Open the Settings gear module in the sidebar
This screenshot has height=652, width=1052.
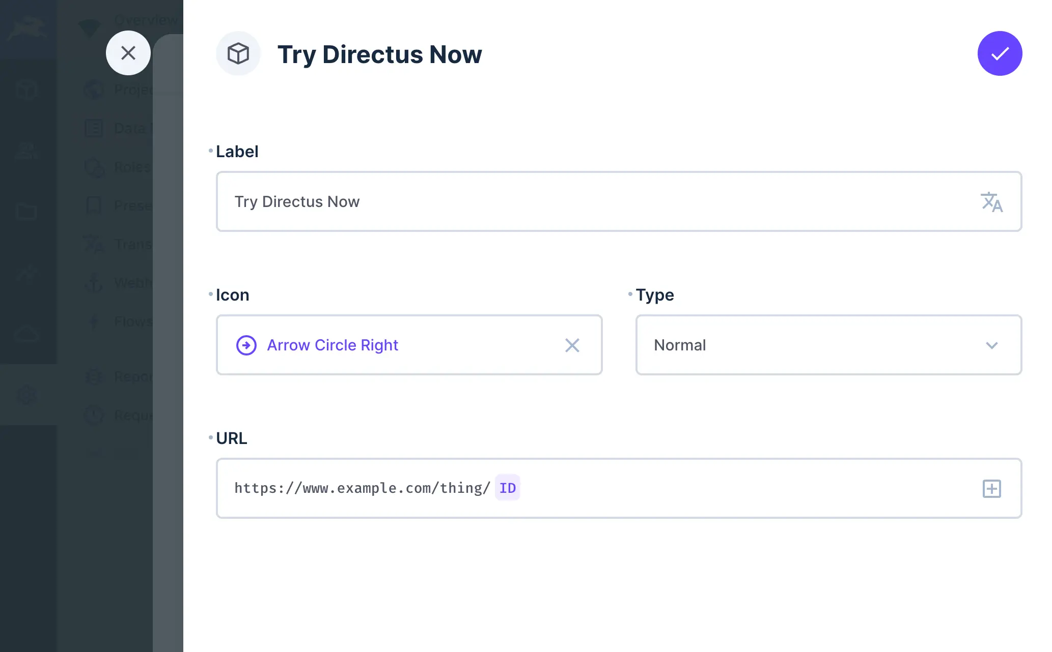coord(26,395)
